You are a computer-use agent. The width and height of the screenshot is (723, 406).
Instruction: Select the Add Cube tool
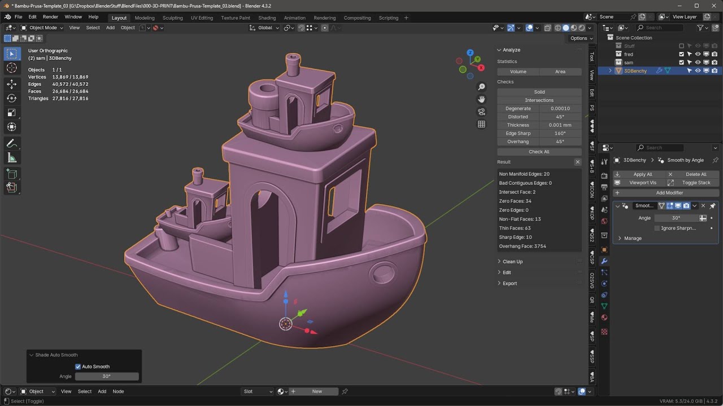pos(12,174)
